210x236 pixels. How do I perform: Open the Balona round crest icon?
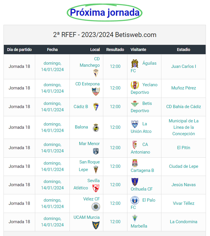(96, 128)
